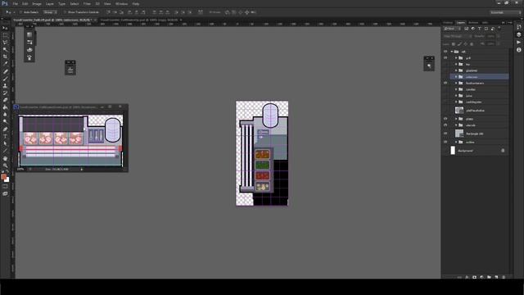The image size is (524, 295).
Task: Click the background color swatch
Action: tap(7, 180)
